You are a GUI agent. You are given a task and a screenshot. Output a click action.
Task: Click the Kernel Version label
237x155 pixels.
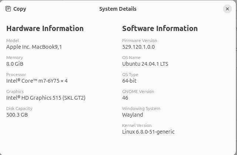pyautogui.click(x=137, y=125)
